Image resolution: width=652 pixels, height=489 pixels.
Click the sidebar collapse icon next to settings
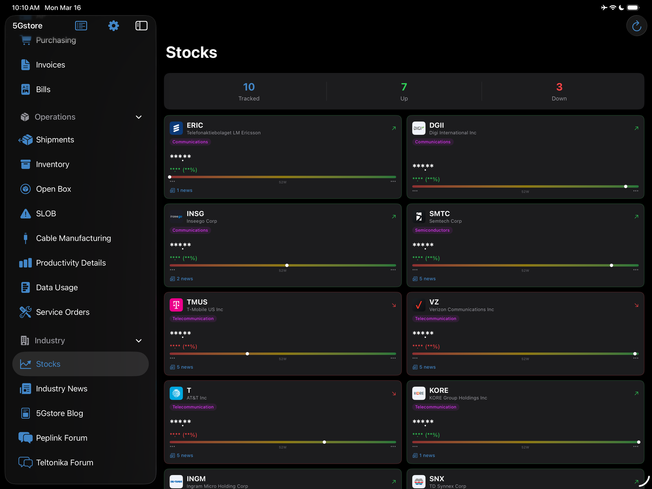pyautogui.click(x=141, y=25)
